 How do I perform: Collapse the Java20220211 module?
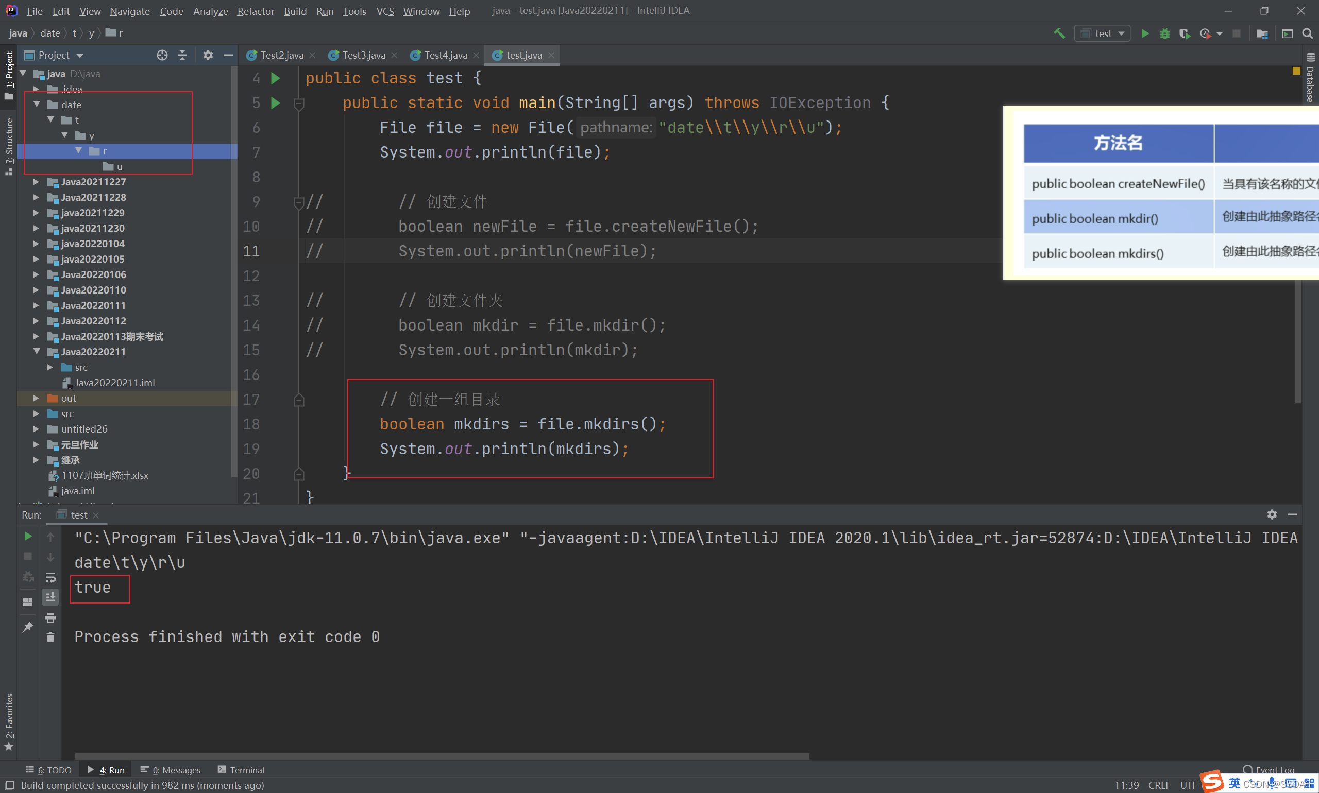tap(37, 352)
